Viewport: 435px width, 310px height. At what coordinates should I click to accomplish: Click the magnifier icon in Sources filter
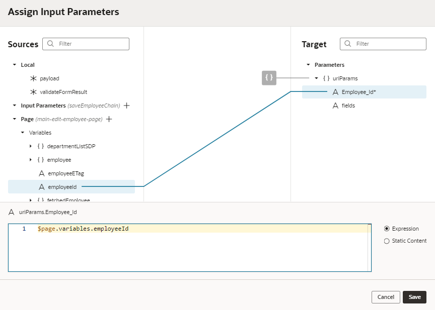50,44
